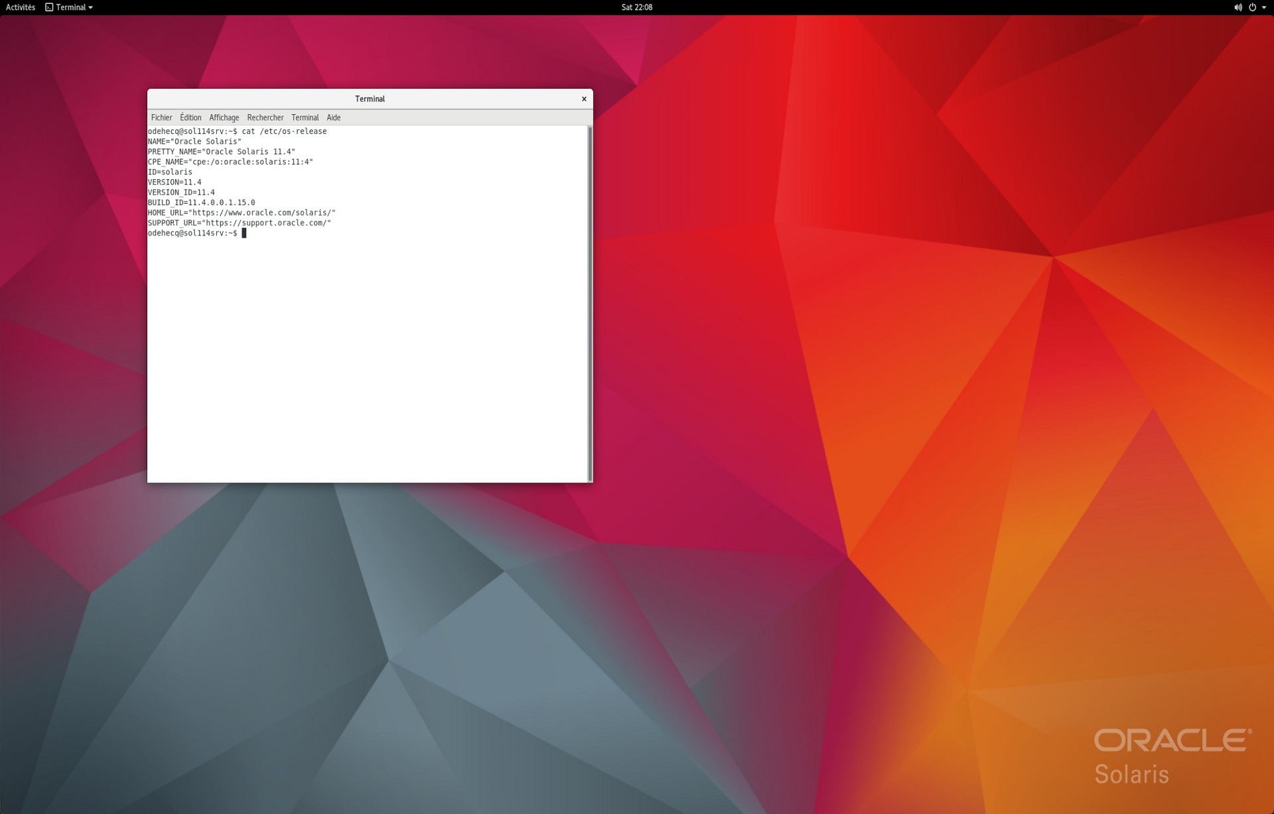The height and width of the screenshot is (814, 1274).
Task: Open the Sat 22:08 clock calendar
Action: click(636, 7)
